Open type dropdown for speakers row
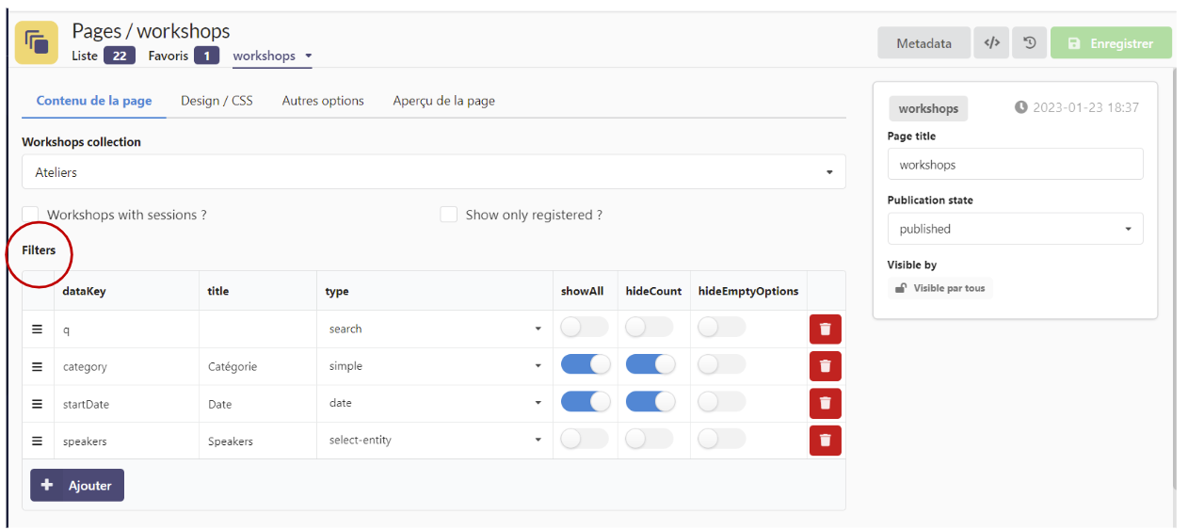 (x=434, y=440)
